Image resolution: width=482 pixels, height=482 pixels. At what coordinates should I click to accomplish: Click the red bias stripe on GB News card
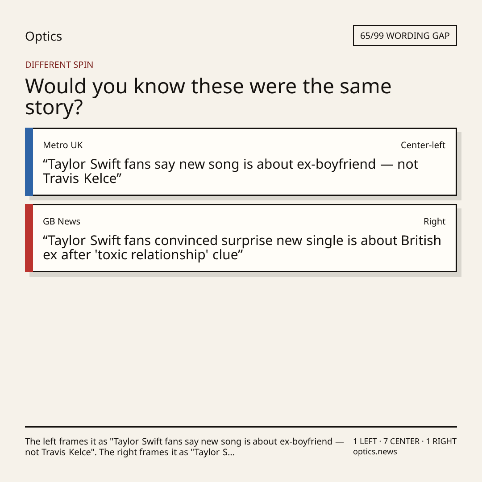[29, 238]
